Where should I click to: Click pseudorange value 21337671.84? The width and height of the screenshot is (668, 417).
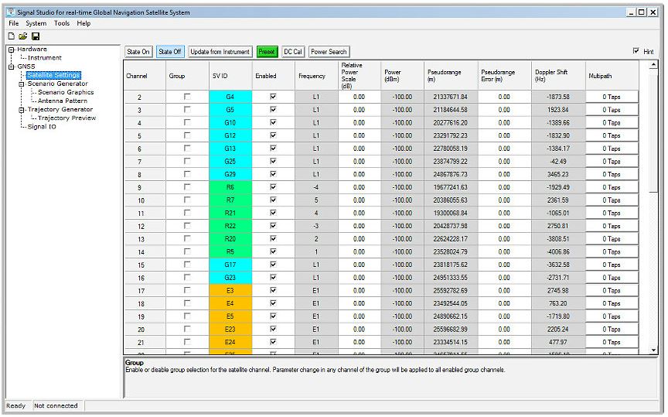click(451, 97)
